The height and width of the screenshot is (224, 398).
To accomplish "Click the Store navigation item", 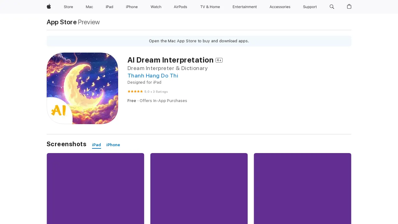I will point(68,7).
